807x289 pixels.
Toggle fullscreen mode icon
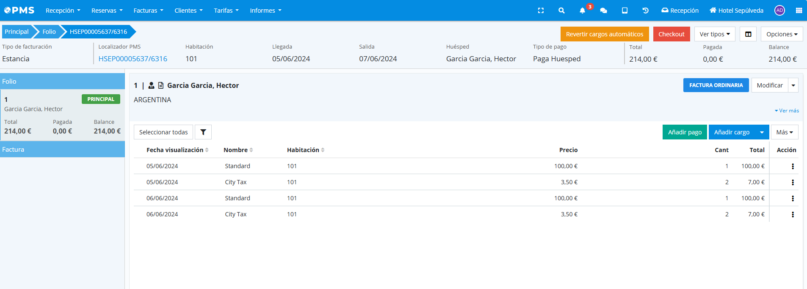click(541, 11)
